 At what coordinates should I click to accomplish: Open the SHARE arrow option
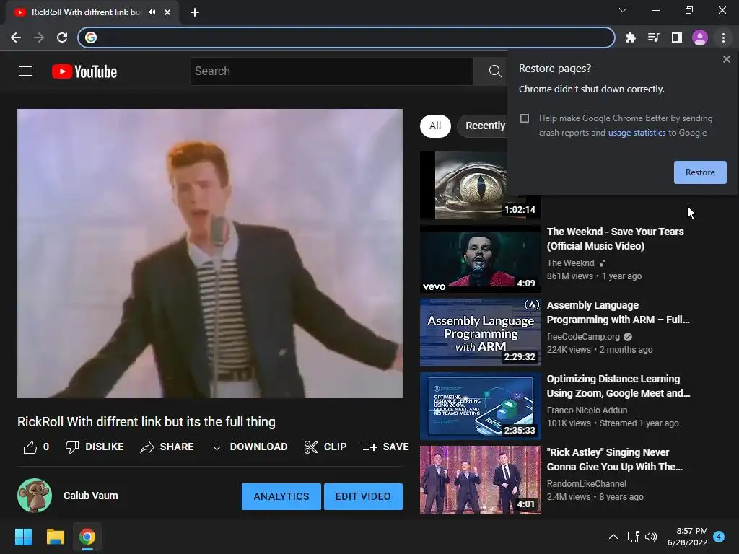[x=167, y=447]
